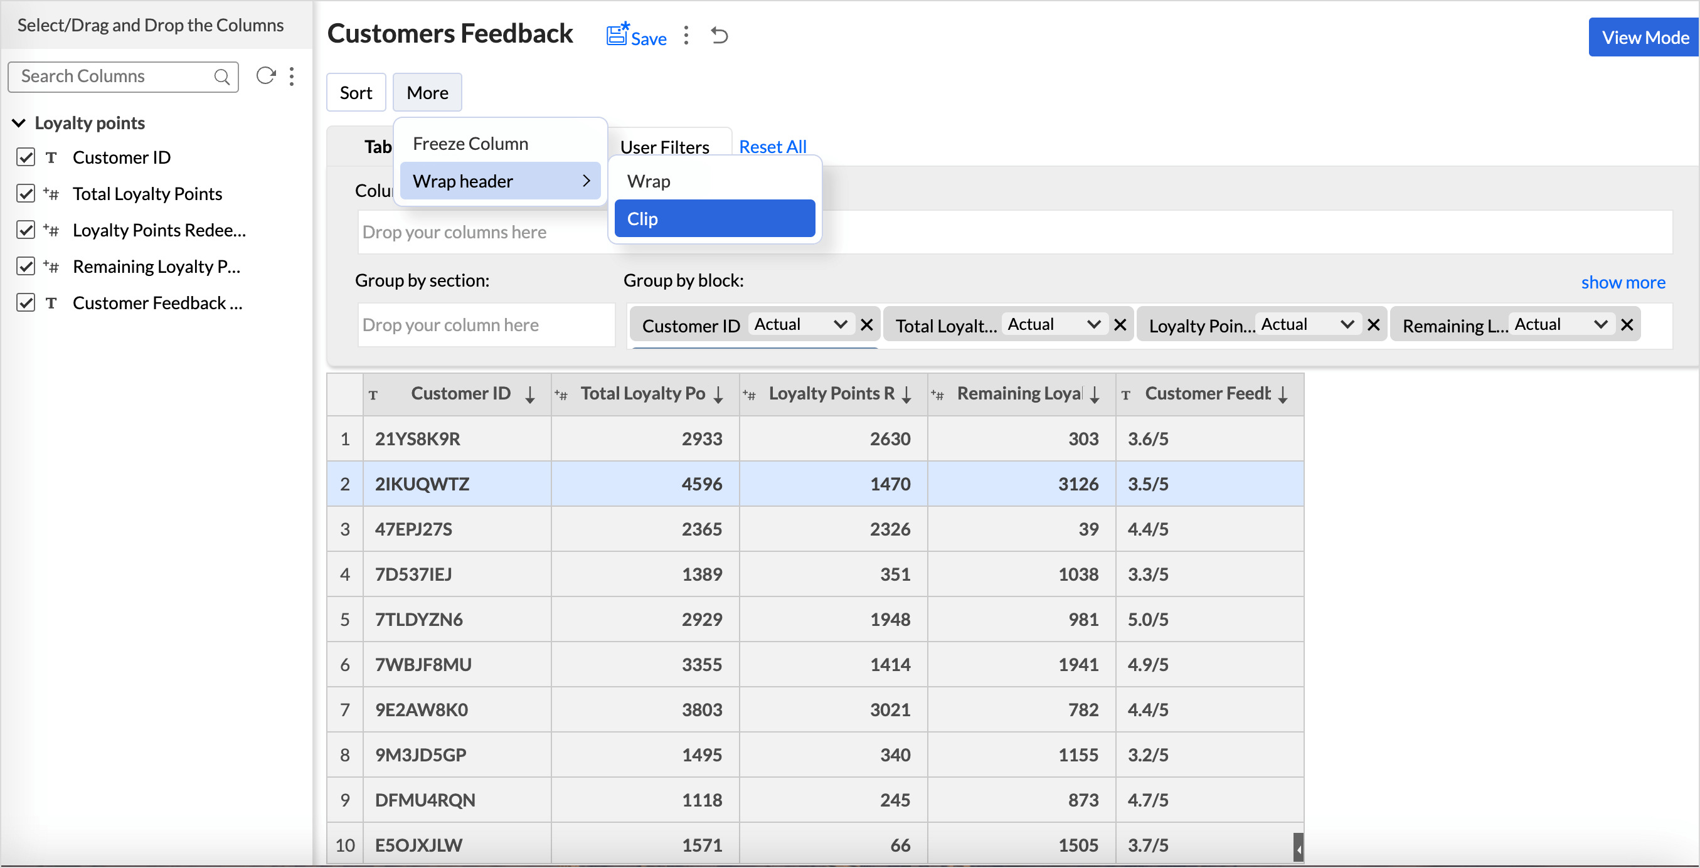The image size is (1700, 868).
Task: Uncheck the Customer ID column checkbox
Action: pyautogui.click(x=26, y=157)
